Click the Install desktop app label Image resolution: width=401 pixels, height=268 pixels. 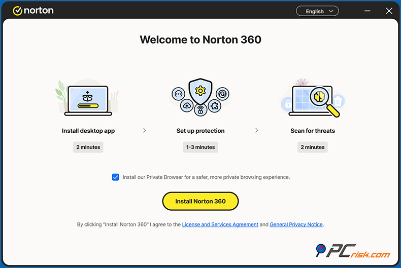[88, 131]
